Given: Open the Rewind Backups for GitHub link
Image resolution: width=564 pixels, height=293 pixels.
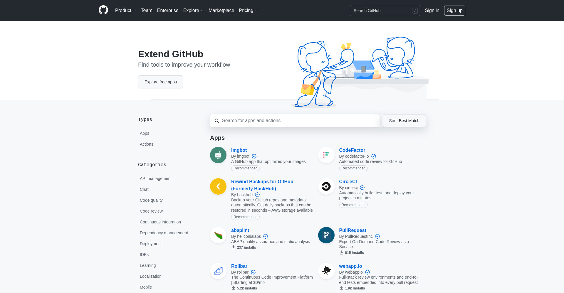Looking at the screenshot, I should point(262,185).
